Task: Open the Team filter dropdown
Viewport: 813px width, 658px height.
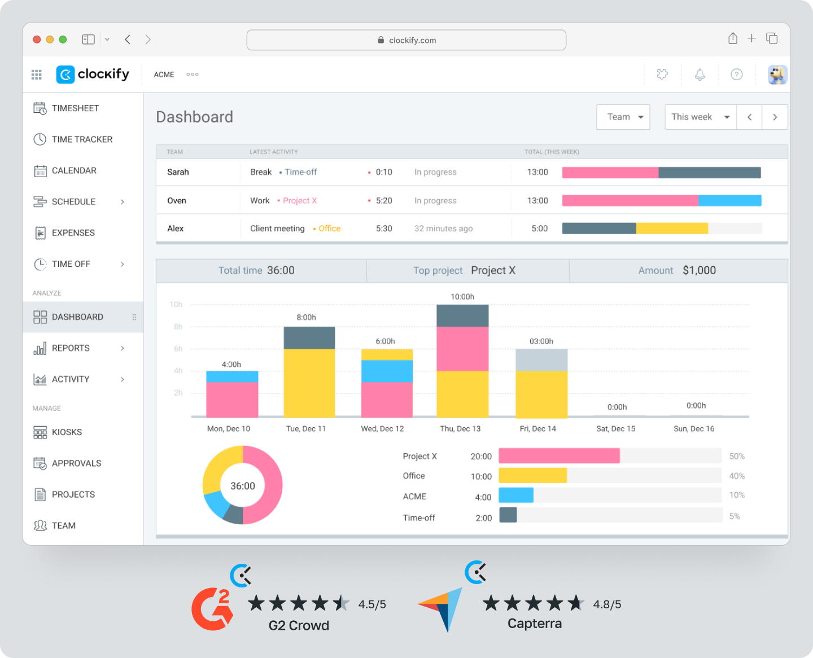Action: (623, 117)
